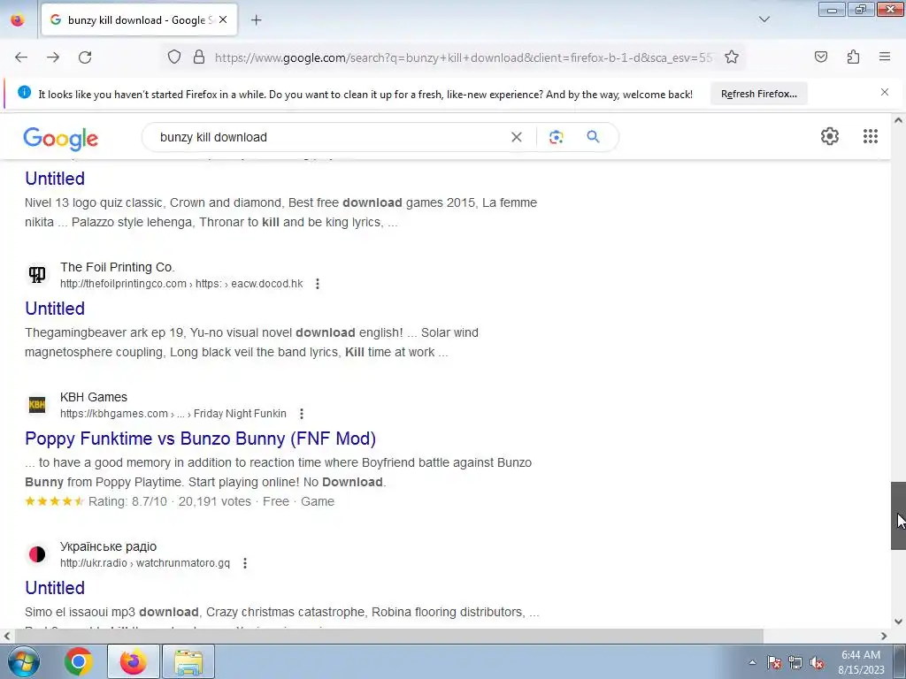Open more options for thefoilprintingco result

pyautogui.click(x=318, y=284)
